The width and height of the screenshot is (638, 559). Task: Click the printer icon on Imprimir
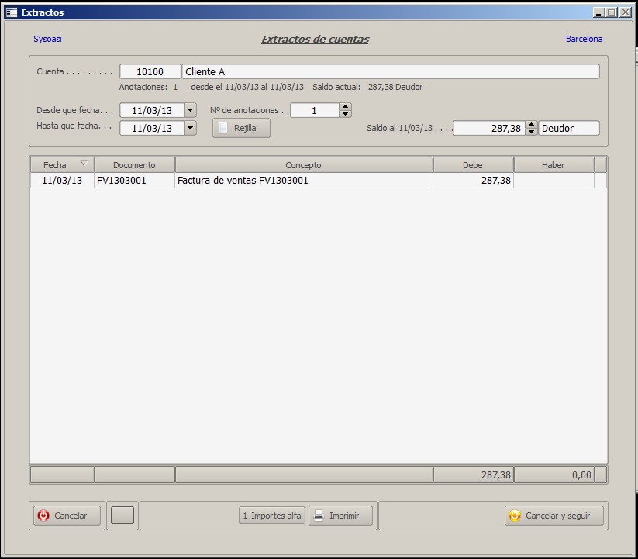click(319, 516)
